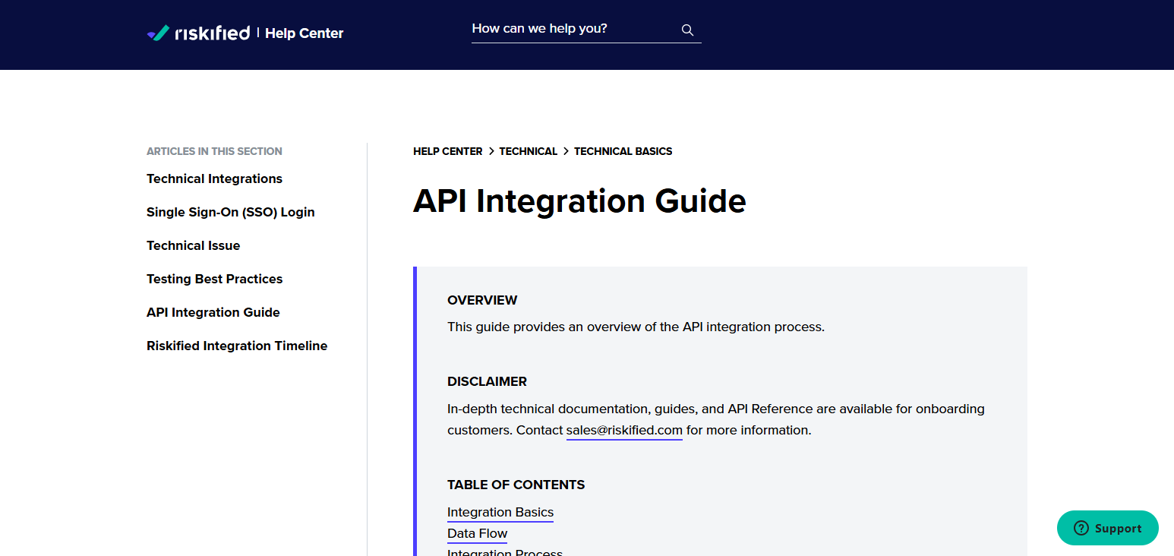Image resolution: width=1174 pixels, height=556 pixels.
Task: Jump to Integration Basics section
Action: coord(500,512)
